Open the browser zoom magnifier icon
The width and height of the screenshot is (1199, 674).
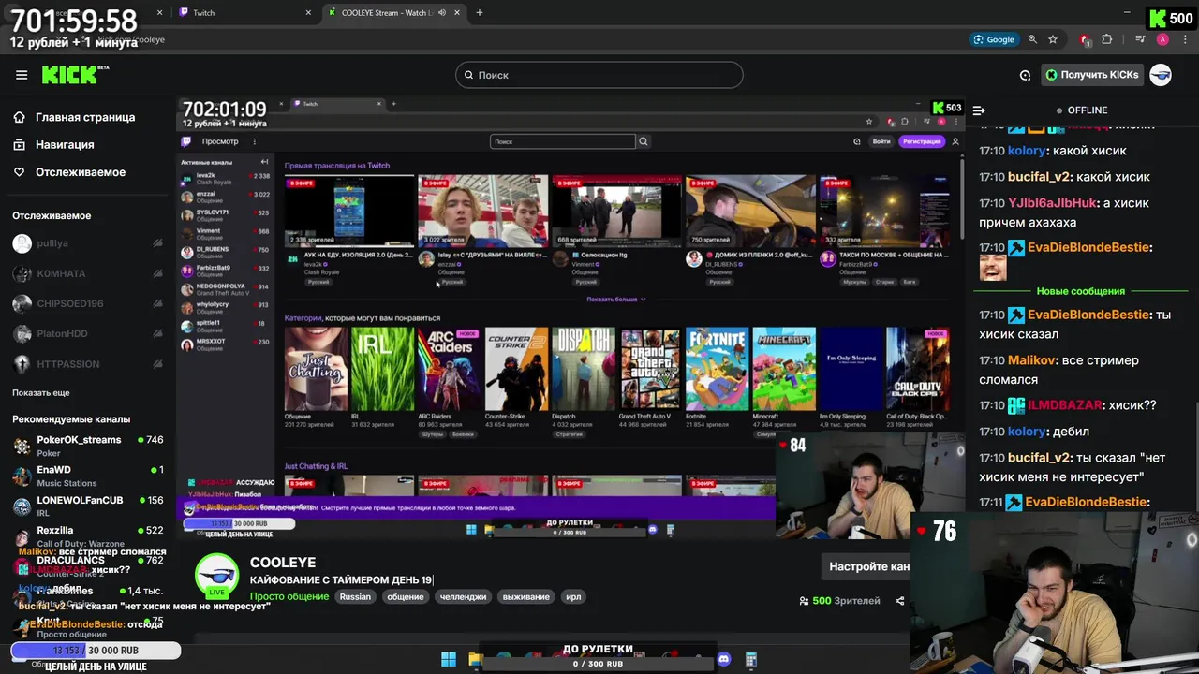[x=1032, y=39]
